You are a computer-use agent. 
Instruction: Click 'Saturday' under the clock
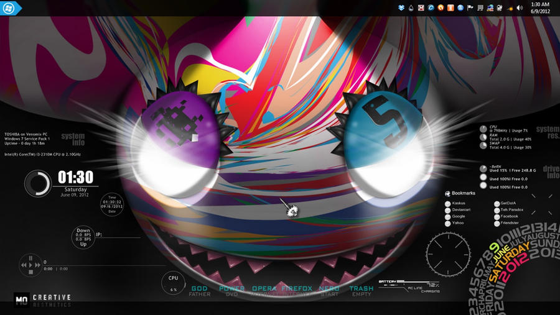[75, 189]
